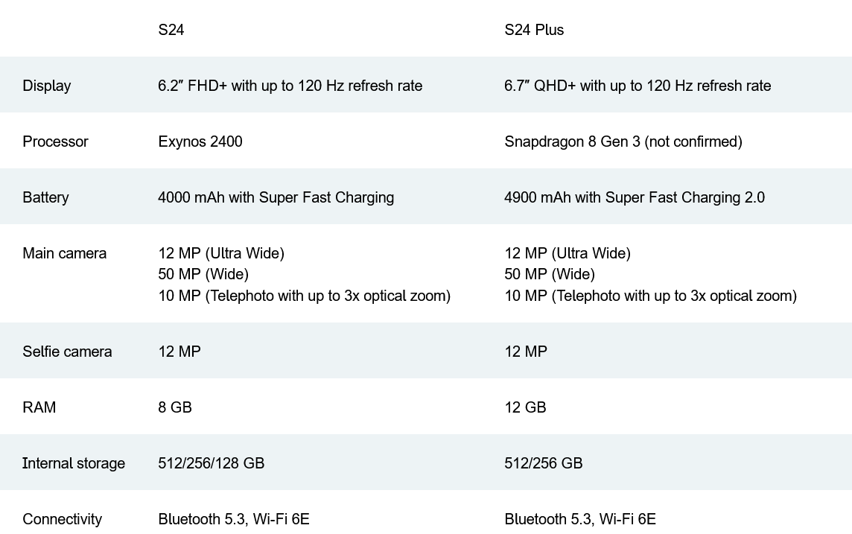Screen dimensions: 852x534
Task: Click the Exynos 2400 processor text
Action: [200, 142]
